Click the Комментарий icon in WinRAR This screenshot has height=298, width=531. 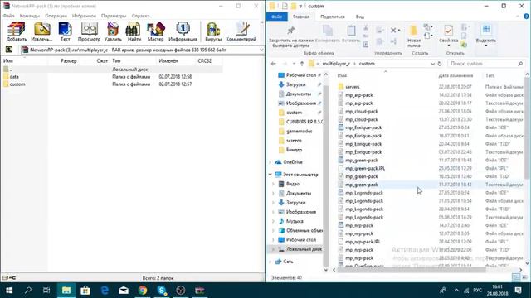tap(241, 31)
